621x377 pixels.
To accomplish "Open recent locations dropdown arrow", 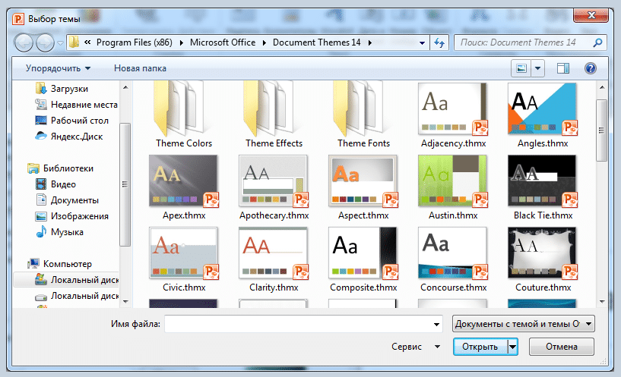I will 60,42.
